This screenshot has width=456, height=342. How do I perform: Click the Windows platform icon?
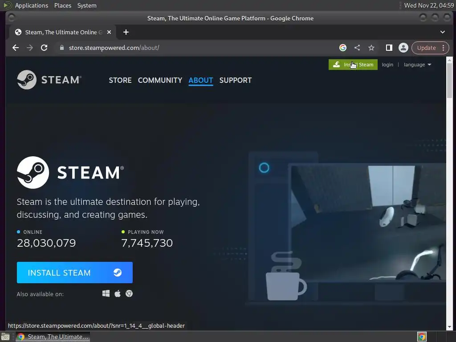[106, 293]
